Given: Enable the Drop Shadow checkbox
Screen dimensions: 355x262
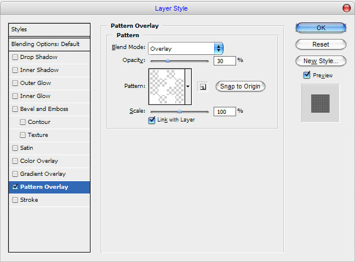Looking at the screenshot, I should pos(15,57).
